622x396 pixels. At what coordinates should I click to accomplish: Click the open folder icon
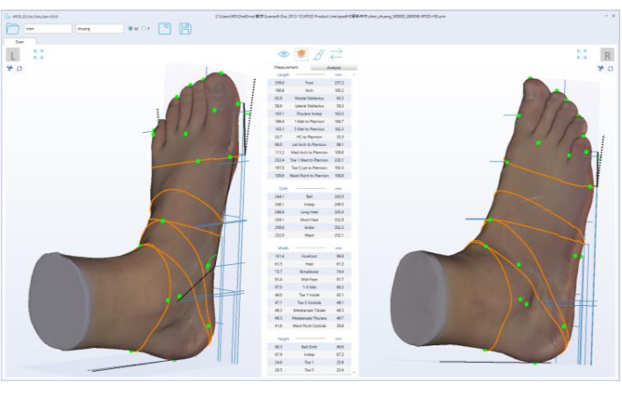12,28
